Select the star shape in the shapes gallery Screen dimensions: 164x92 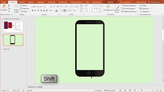99,11
